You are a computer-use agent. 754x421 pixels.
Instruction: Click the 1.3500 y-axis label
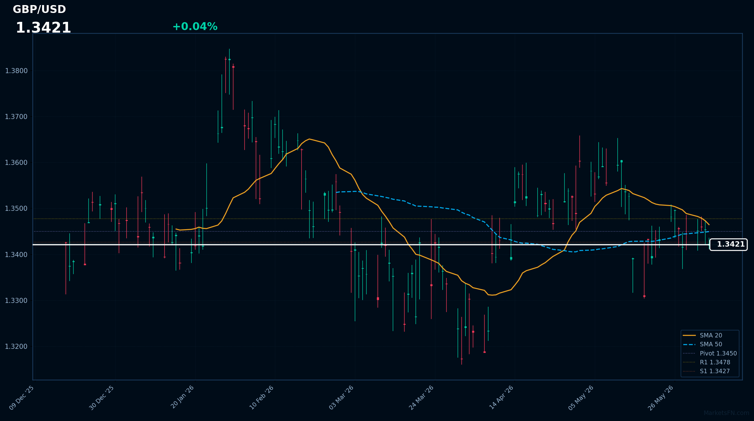[16, 209]
